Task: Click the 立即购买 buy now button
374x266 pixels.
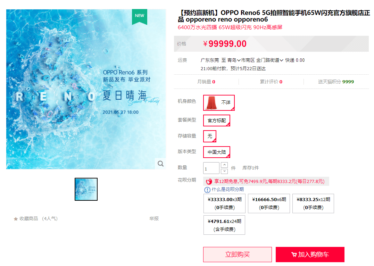Action: click(x=237, y=255)
